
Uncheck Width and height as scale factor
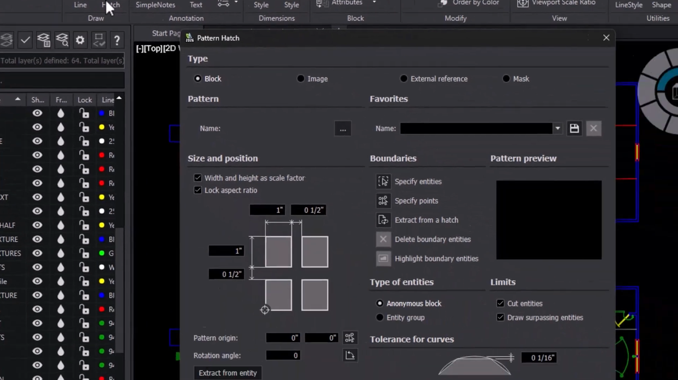tap(198, 178)
